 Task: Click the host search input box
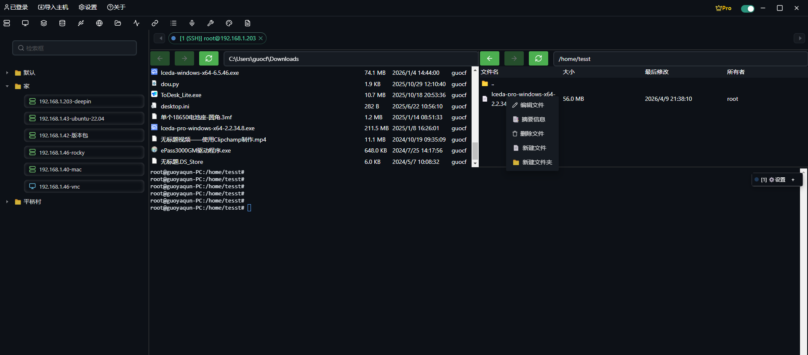[x=75, y=48]
